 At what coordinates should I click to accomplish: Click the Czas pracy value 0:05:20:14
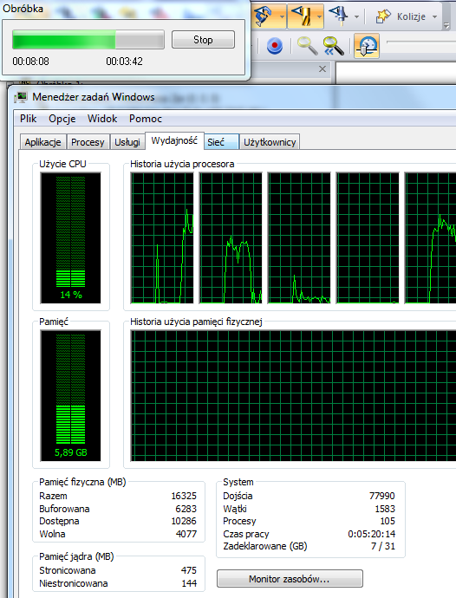tap(372, 534)
